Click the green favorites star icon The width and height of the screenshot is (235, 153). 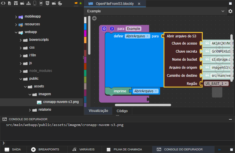point(81,3)
